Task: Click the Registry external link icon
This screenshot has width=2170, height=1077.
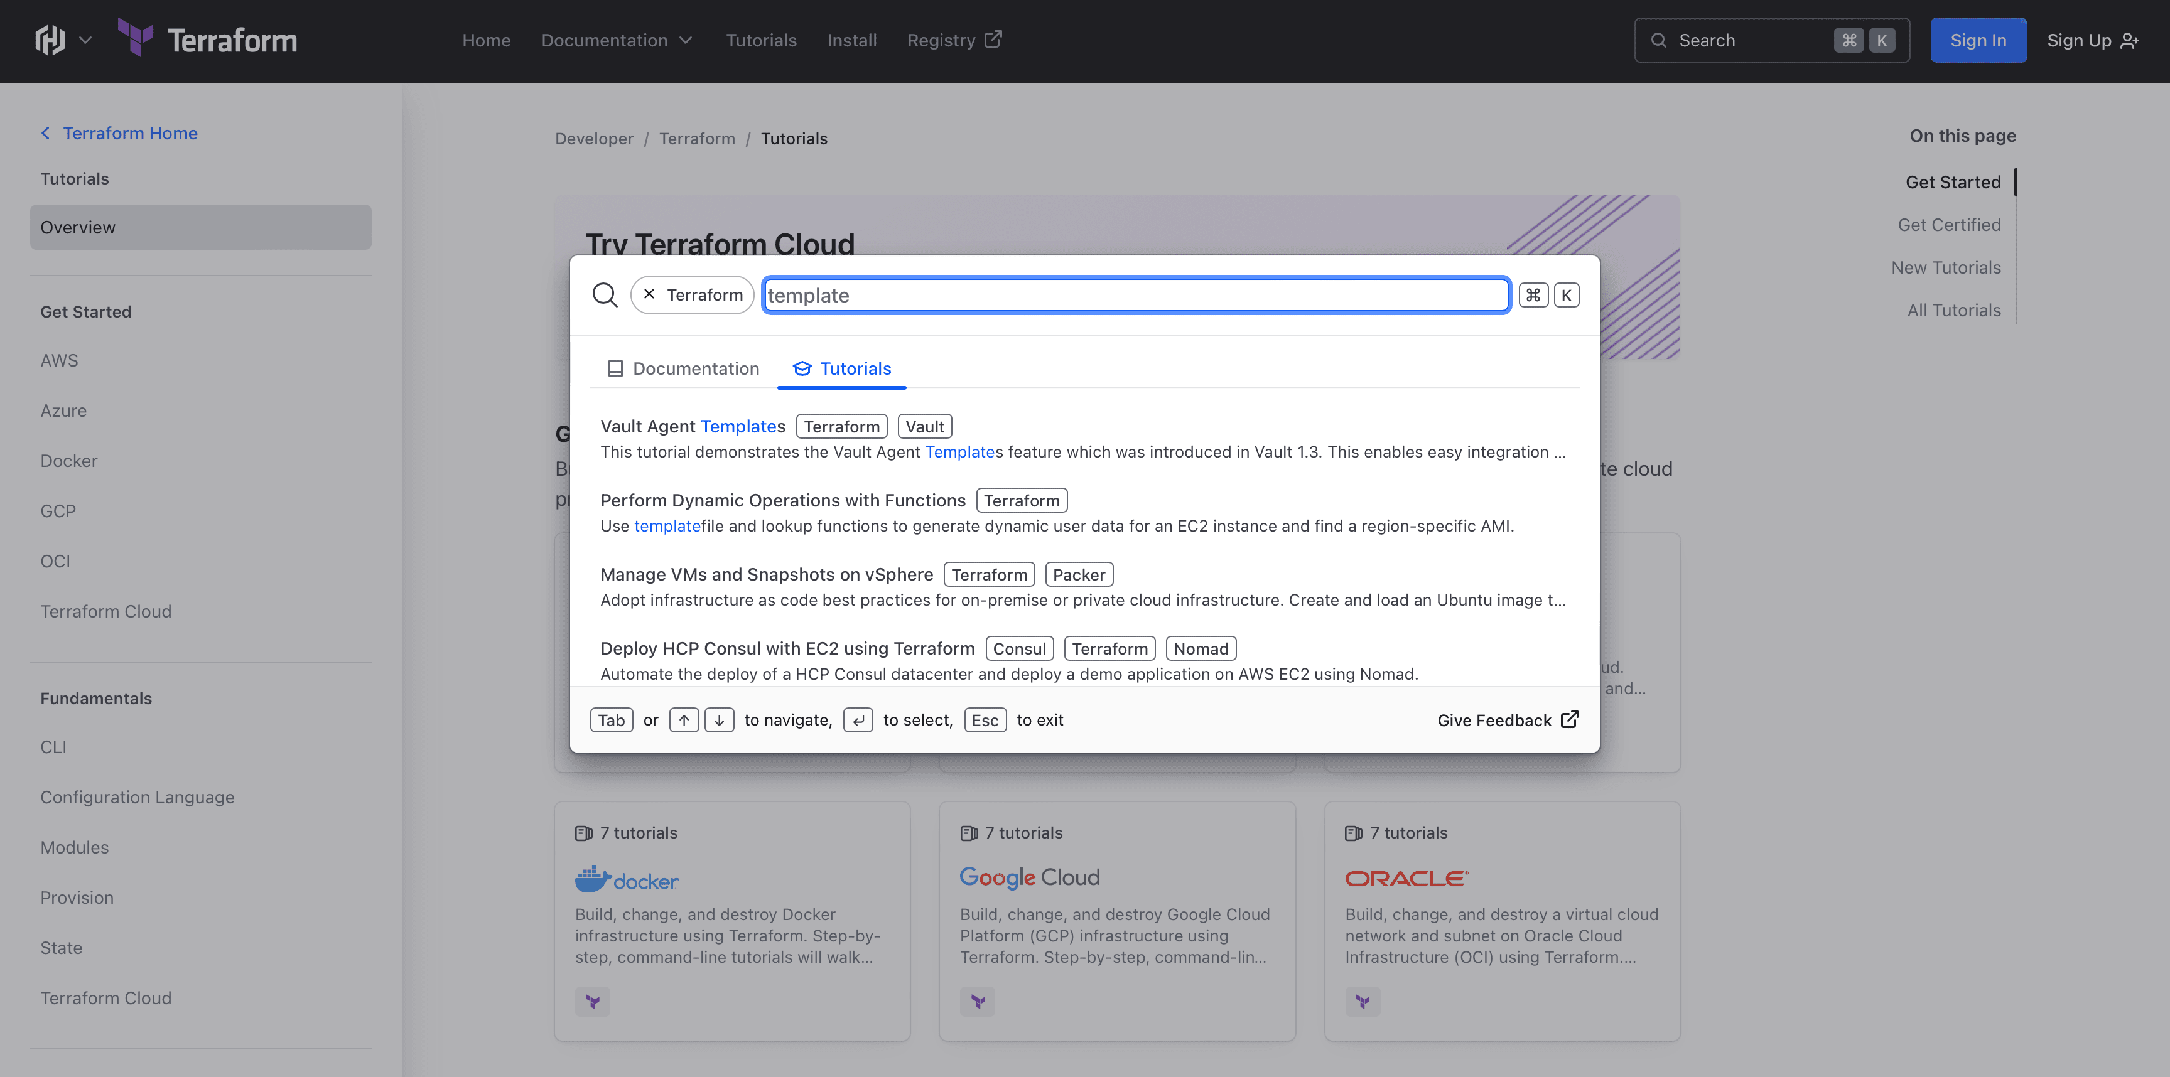Action: click(x=993, y=40)
